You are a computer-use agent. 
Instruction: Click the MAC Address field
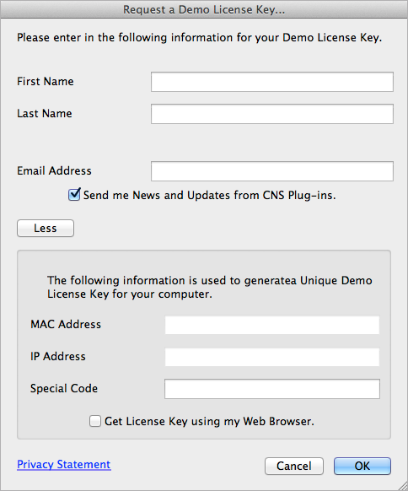click(x=272, y=325)
